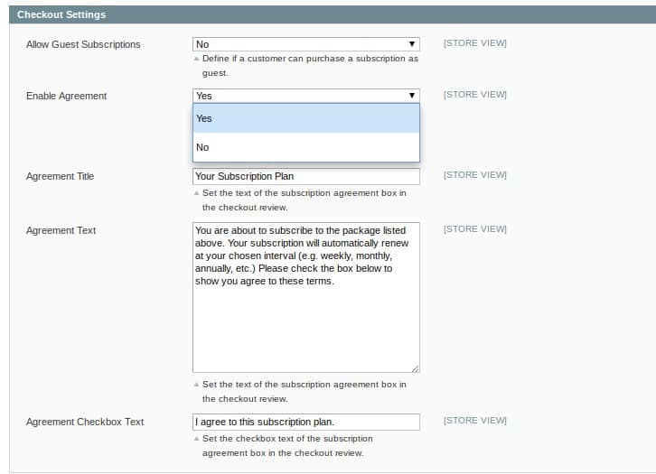
Task: Open the Allow Guest Subscriptions dropdown
Action: point(305,44)
